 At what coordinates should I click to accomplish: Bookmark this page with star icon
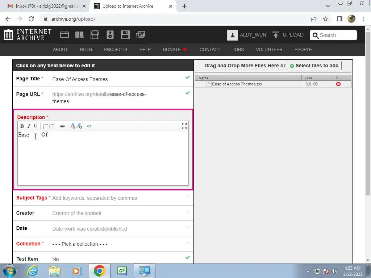pos(325,19)
